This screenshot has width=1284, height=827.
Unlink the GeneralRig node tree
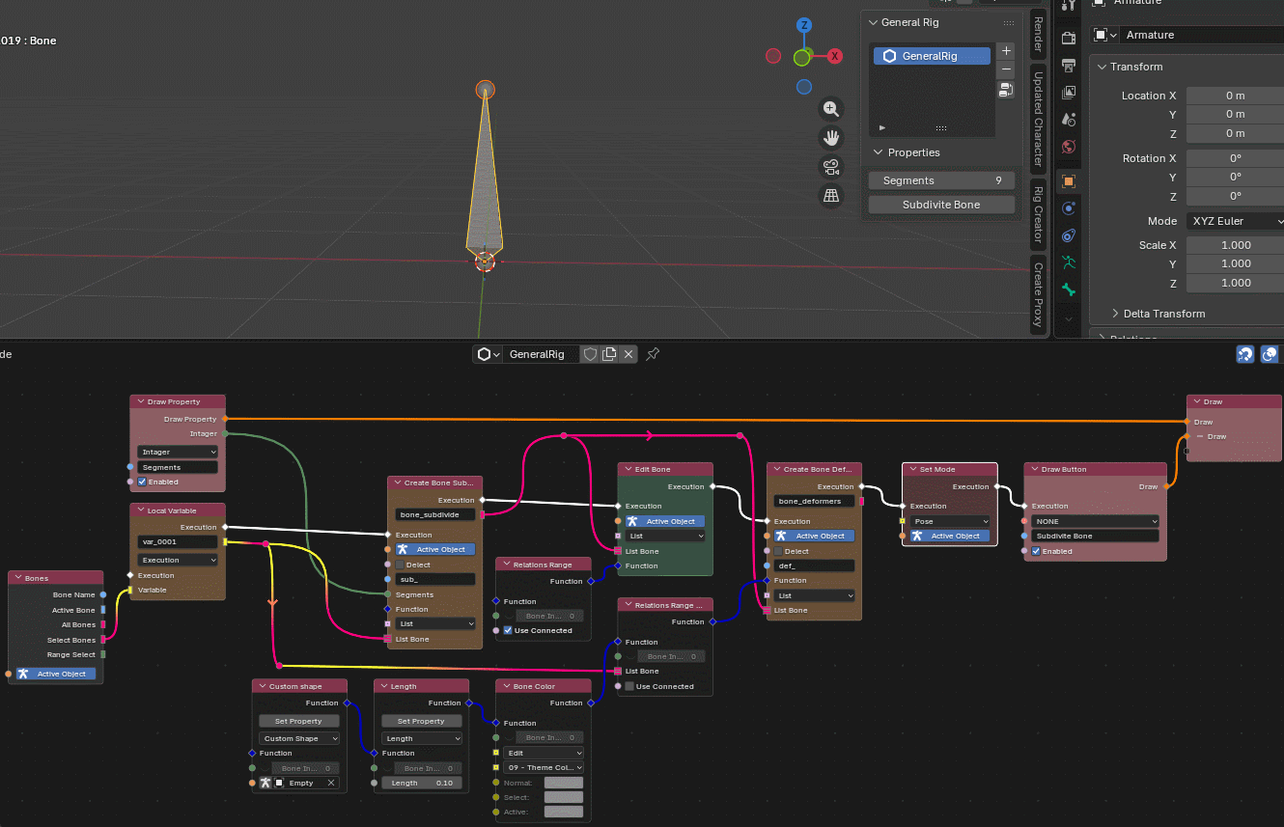(628, 354)
